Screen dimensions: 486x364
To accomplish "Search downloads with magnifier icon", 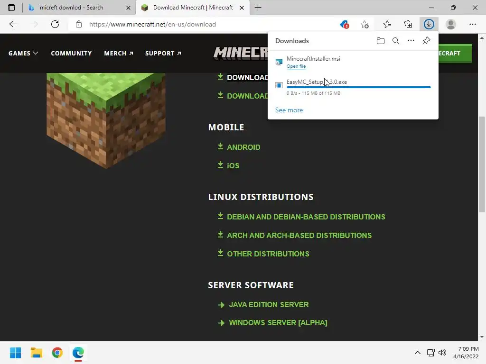I will 396,41.
